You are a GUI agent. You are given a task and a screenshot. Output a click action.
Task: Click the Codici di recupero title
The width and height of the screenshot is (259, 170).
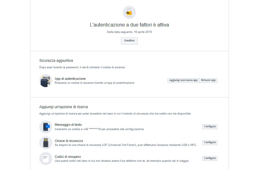click(x=68, y=157)
